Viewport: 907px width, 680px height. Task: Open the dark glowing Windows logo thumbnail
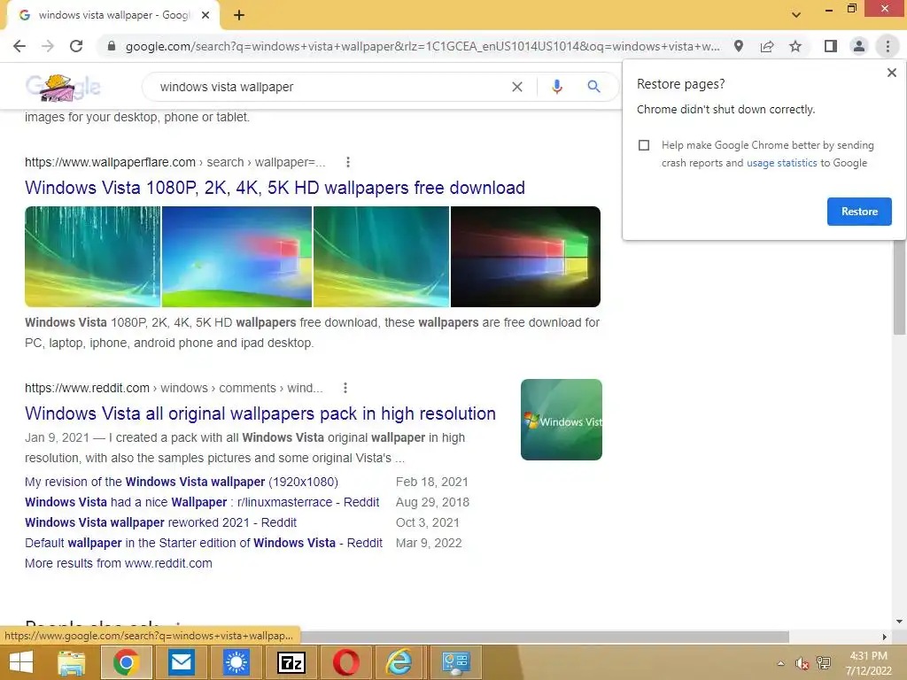pos(525,257)
